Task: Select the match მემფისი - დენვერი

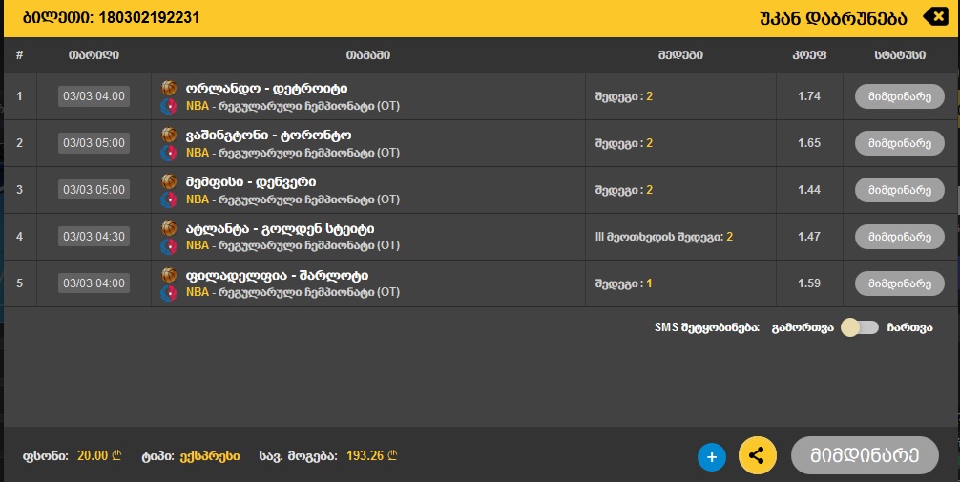Action: (x=251, y=182)
